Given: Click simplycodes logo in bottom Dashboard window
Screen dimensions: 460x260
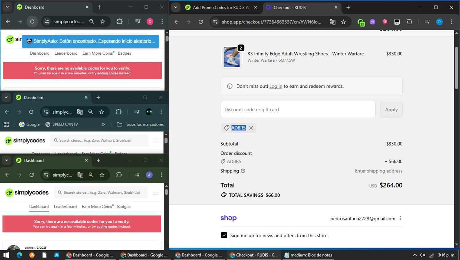Looking at the screenshot, I should pos(27,192).
